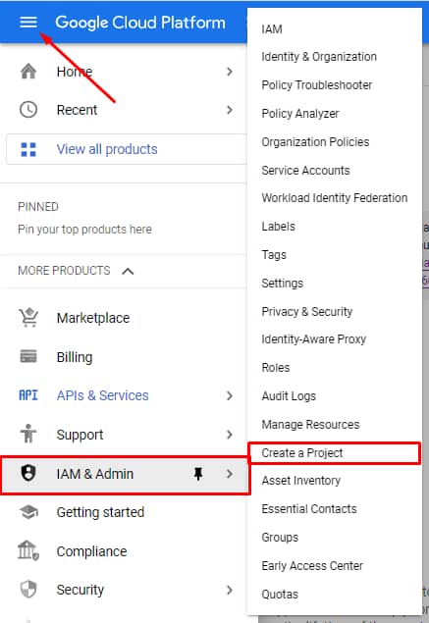Expand the IAM & Admin submenu chevron
429x623 pixels.
[x=230, y=474]
